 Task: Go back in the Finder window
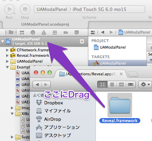click(x=37, y=85)
